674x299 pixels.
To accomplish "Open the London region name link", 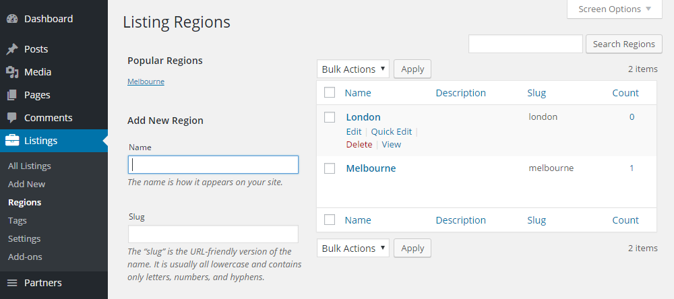I will coord(363,117).
